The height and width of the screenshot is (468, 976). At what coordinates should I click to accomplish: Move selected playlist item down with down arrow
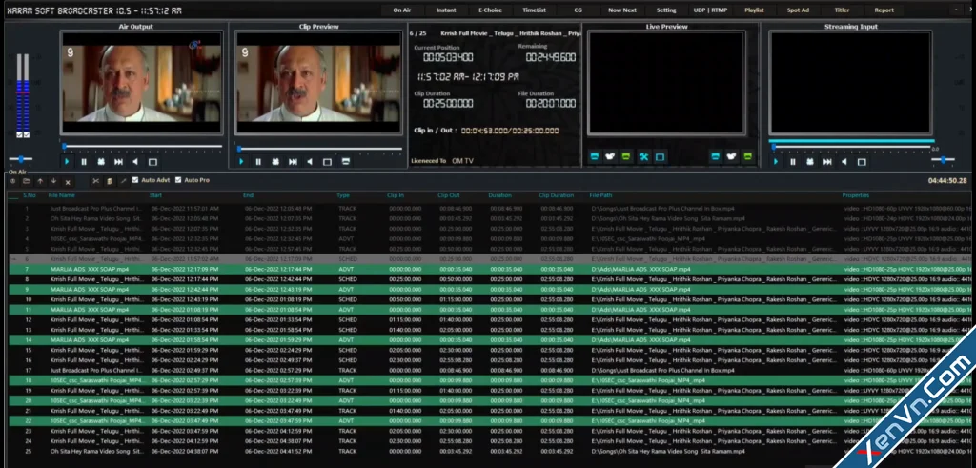point(53,181)
